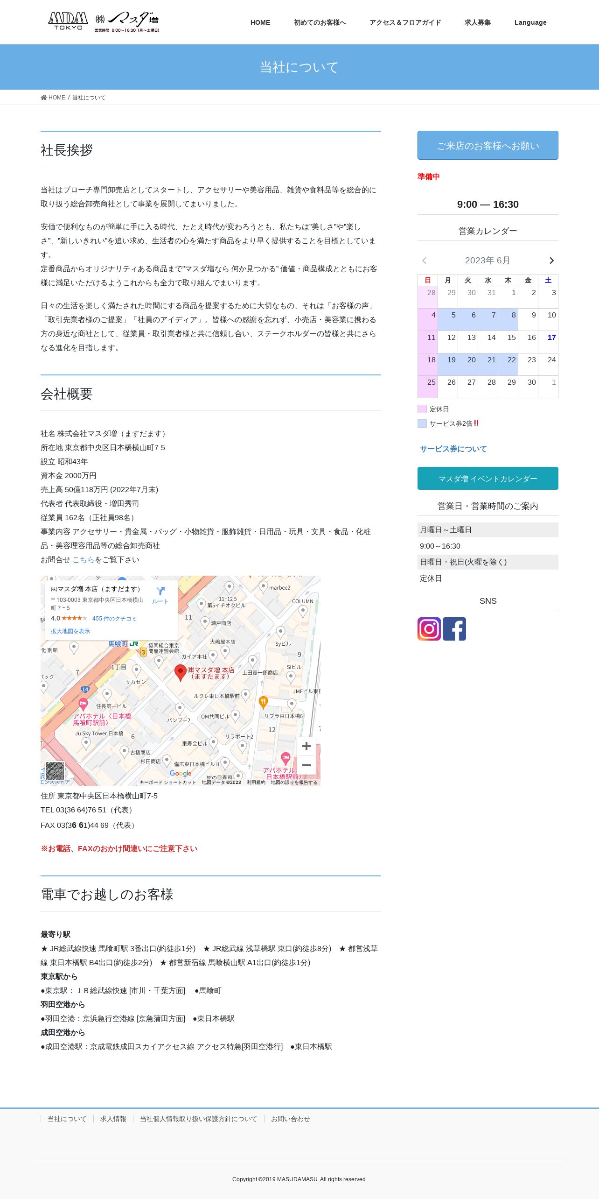Click 利用規約 on map footer
This screenshot has height=1199, width=599.
(256, 783)
